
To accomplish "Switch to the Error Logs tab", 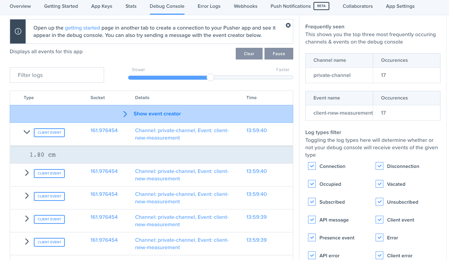I will (209, 6).
